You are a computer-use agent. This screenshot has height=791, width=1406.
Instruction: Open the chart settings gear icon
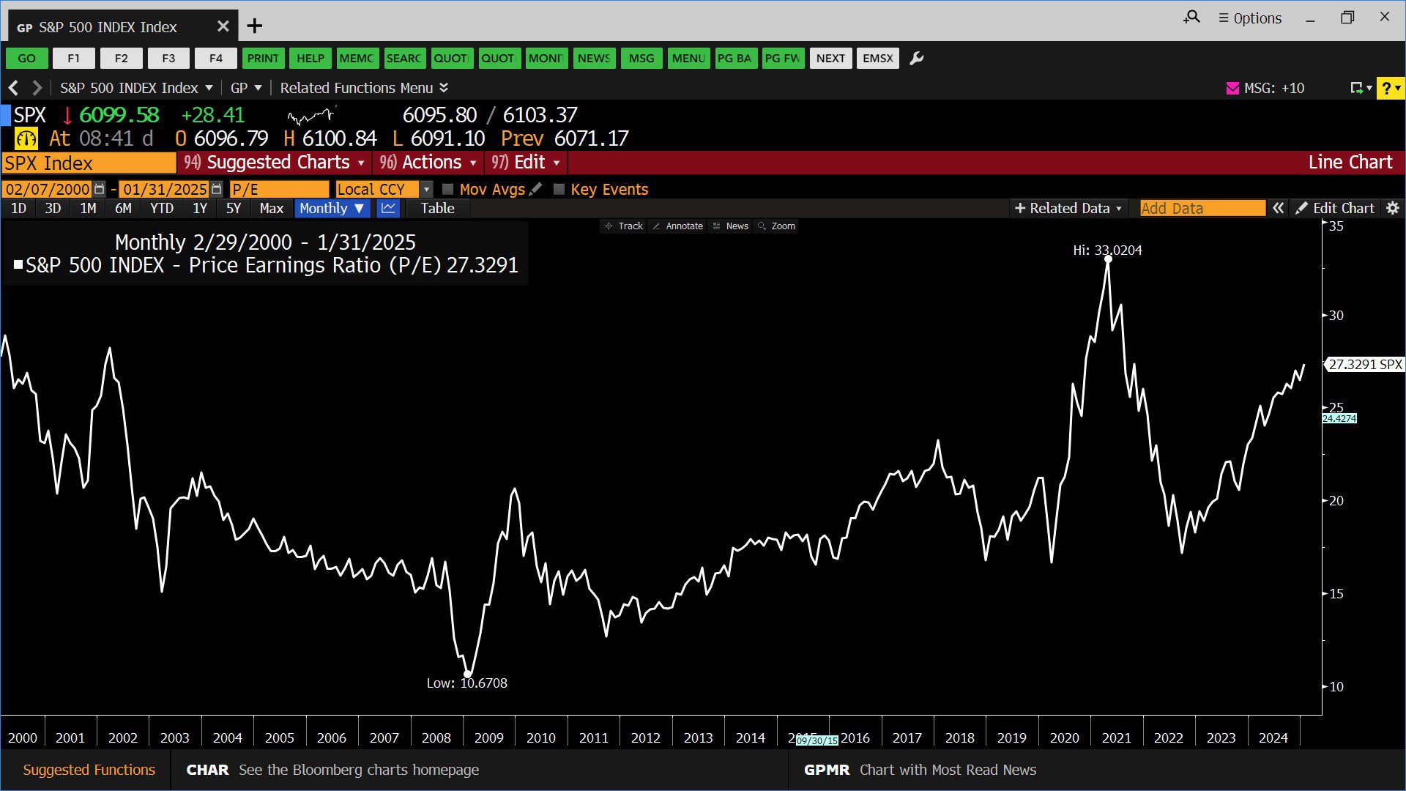(x=1393, y=209)
